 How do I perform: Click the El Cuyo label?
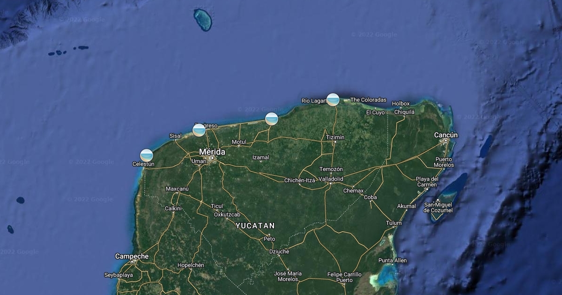click(x=375, y=112)
